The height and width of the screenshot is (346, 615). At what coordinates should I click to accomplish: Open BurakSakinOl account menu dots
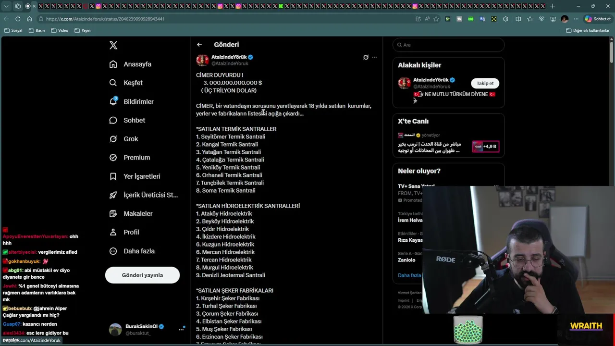[181, 329]
